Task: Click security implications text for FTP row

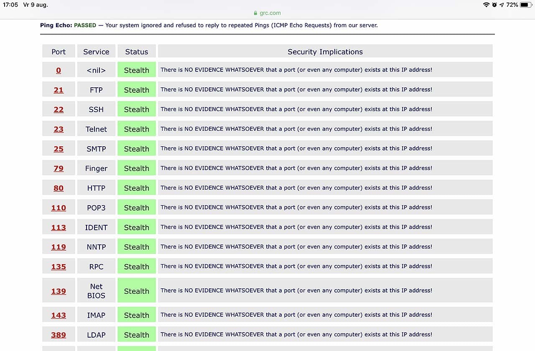Action: [296, 89]
